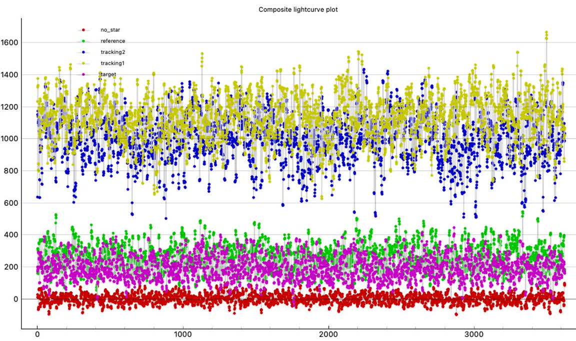
Task: Click the 400 tick on the y-axis
Action: point(11,235)
